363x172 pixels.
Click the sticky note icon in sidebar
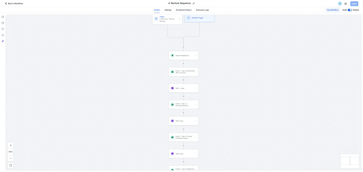[x=3, y=35]
